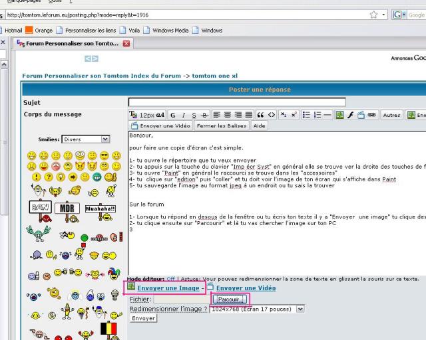Viewport: 426px width, 340px height.
Task: Insert a code block
Action: pos(272,115)
